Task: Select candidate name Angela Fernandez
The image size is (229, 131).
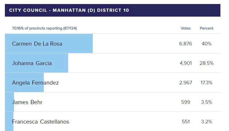Action: pos(35,83)
